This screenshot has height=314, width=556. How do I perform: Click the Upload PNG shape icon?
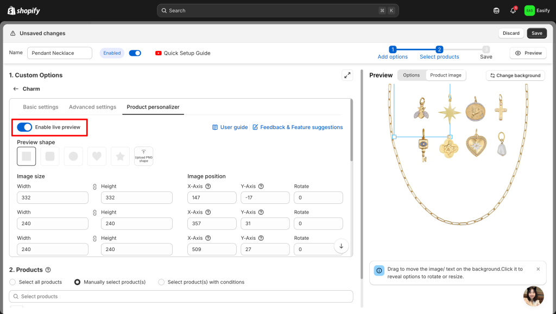tap(143, 156)
